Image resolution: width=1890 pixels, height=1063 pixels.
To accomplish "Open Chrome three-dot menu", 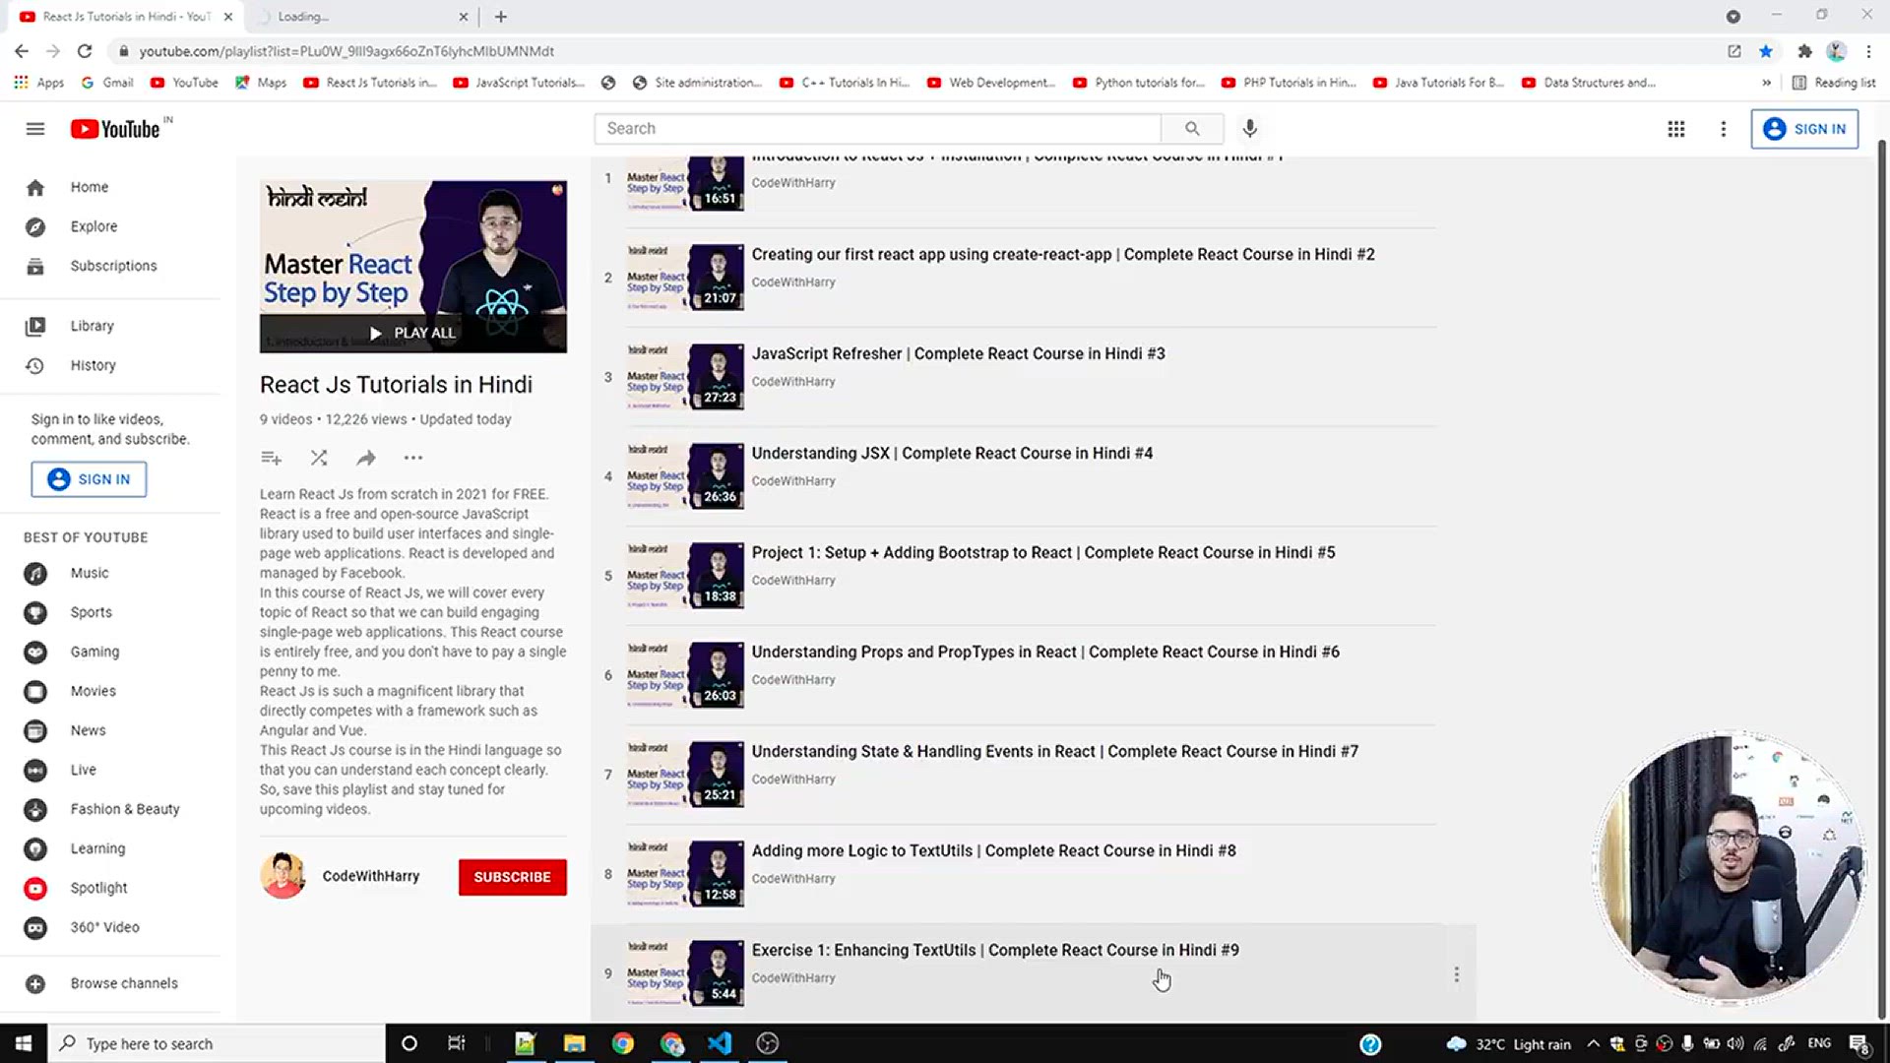I will 1868,51.
